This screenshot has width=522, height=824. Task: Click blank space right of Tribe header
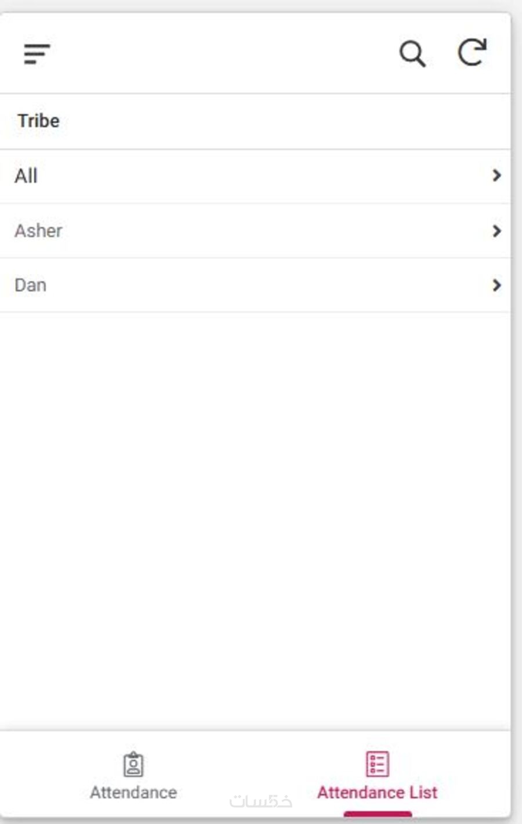coord(284,121)
